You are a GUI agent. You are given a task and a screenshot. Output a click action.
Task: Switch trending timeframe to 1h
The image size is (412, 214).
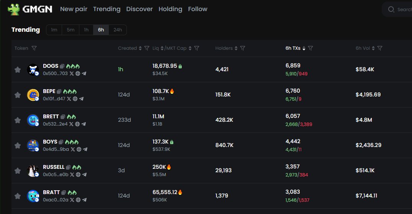click(86, 30)
